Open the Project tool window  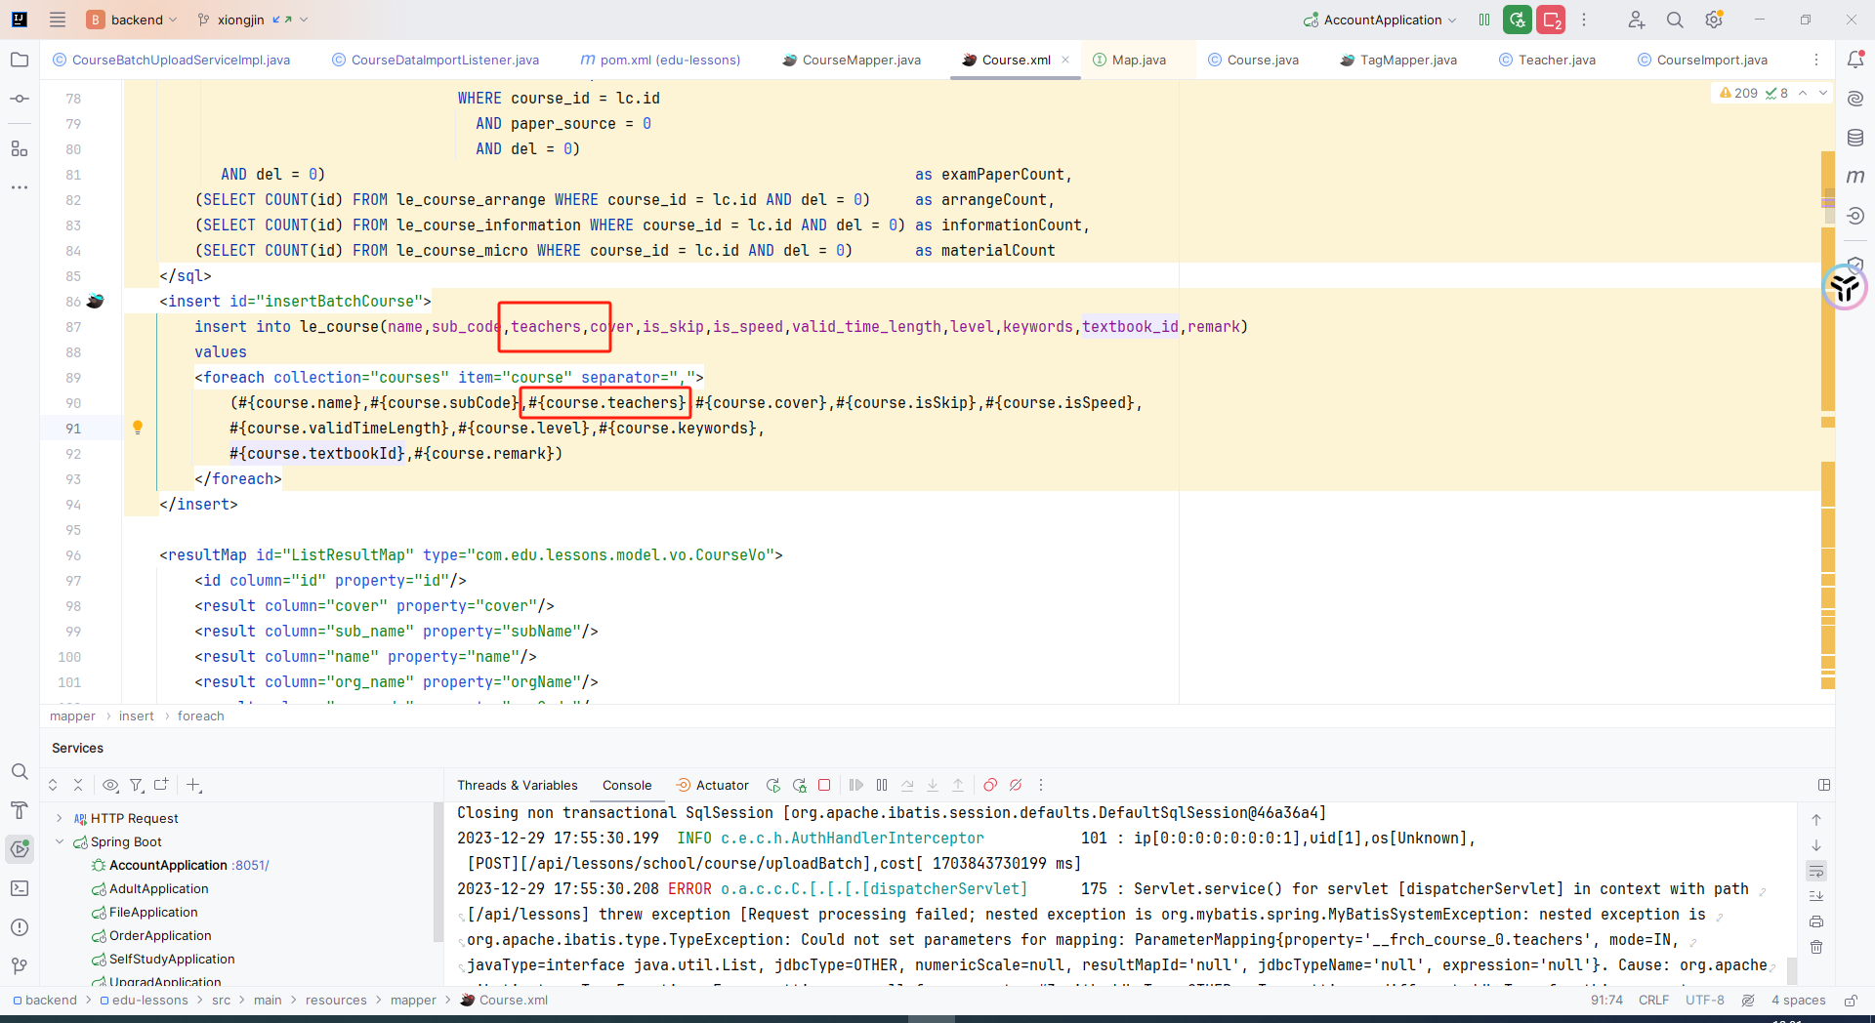coord(19,60)
